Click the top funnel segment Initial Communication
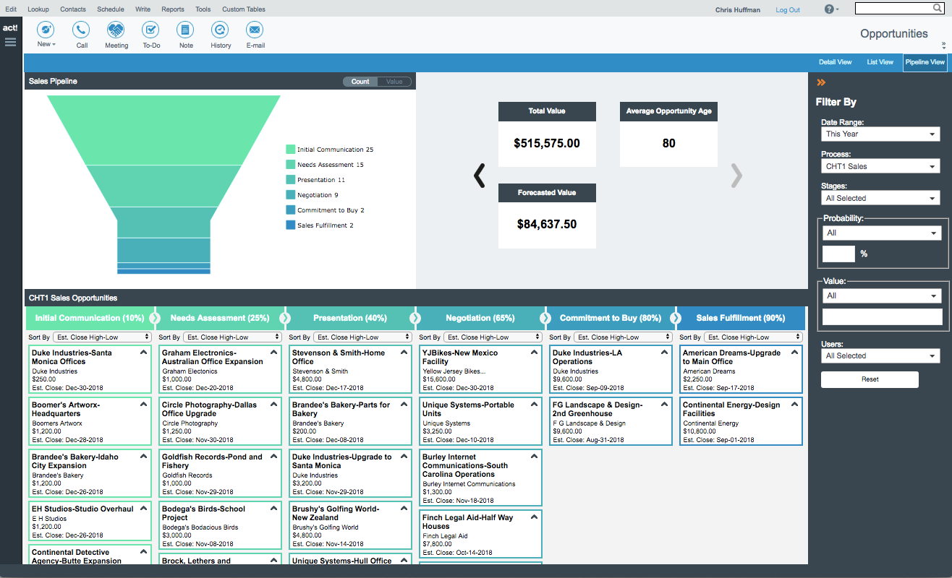 pyautogui.click(x=163, y=130)
